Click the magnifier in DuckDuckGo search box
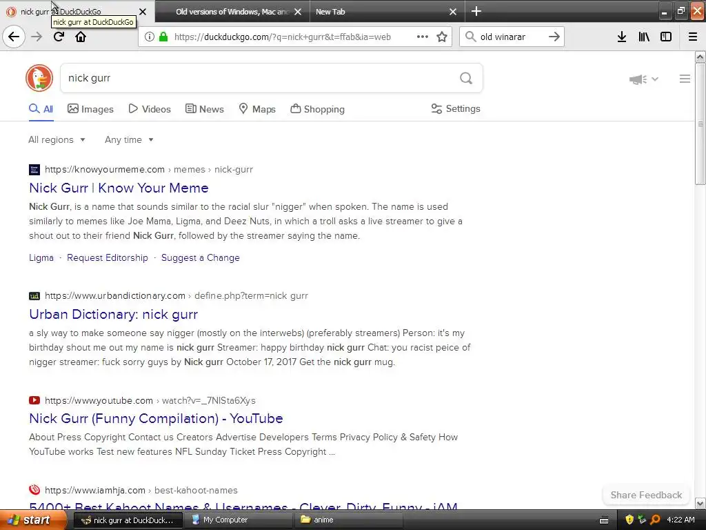 (x=466, y=79)
